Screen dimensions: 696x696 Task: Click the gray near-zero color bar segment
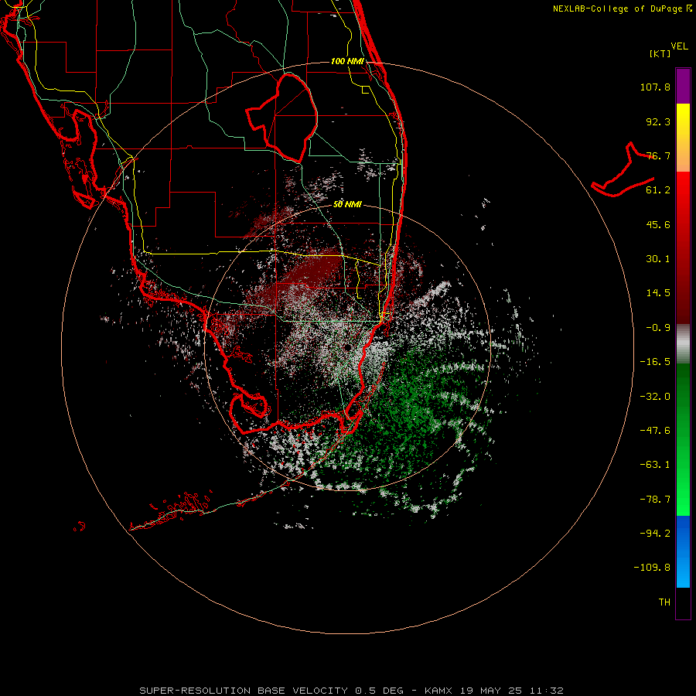pyautogui.click(x=683, y=344)
